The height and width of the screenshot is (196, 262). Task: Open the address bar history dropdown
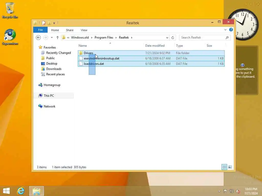click(x=167, y=38)
